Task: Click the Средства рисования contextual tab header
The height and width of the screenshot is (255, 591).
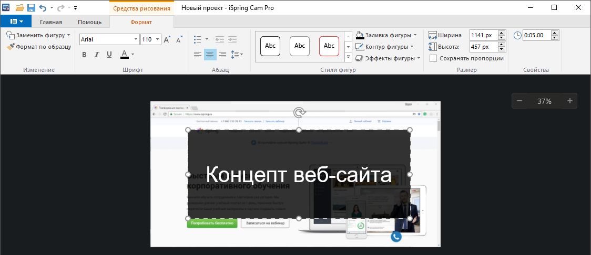Action: click(x=141, y=8)
